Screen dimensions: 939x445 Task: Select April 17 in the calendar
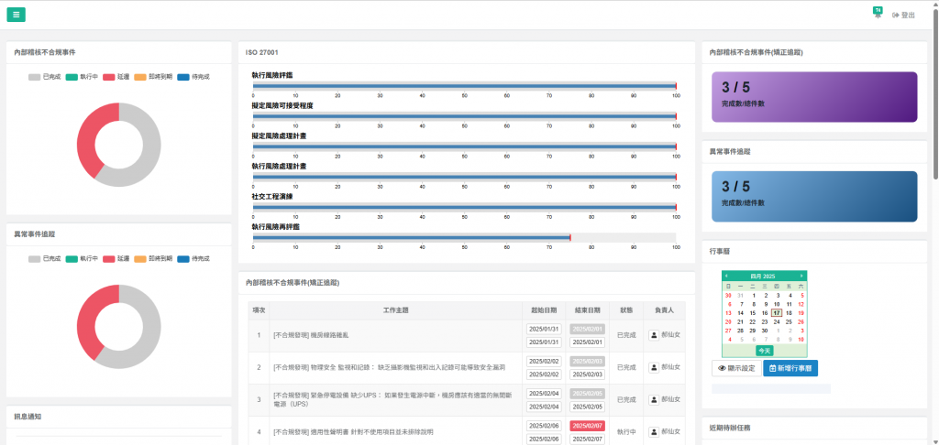[x=777, y=312]
